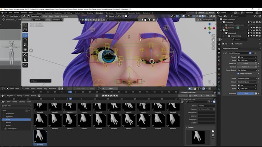
Task: Select the Scale tool in viewport toolbar
Action: 25,45
